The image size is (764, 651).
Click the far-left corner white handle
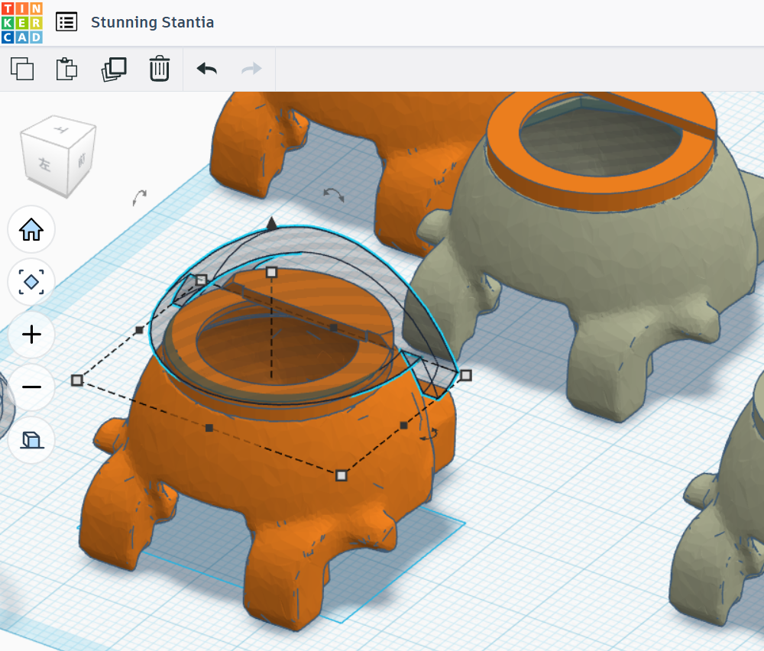point(76,380)
